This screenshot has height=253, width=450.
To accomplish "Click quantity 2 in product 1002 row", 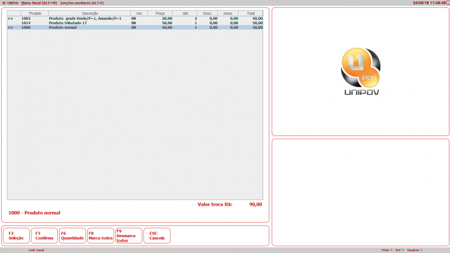I will (196, 19).
